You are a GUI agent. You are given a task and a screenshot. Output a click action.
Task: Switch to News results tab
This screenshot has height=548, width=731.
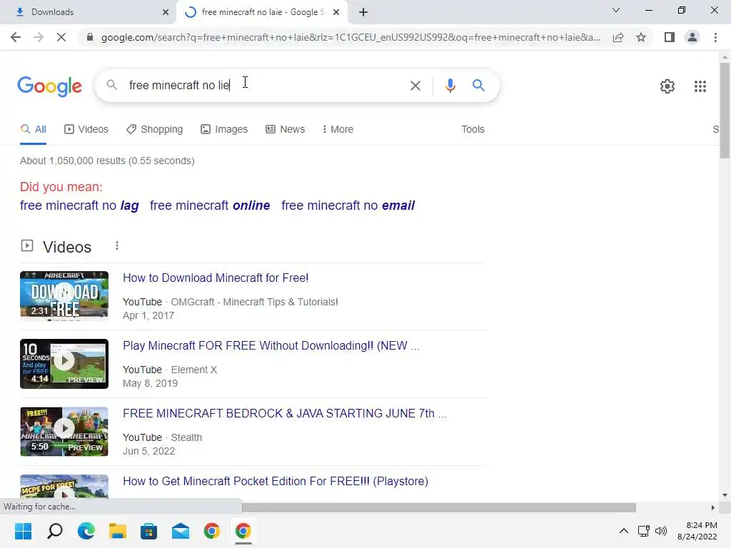pos(286,130)
